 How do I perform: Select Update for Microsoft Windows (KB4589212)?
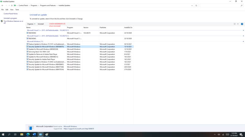[x=80, y=57]
